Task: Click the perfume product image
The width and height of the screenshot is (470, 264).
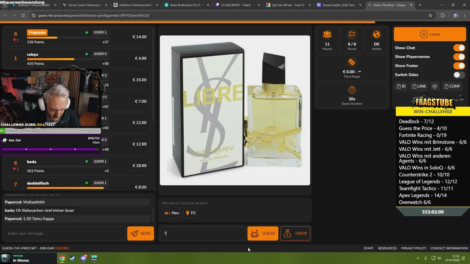Action: tap(235, 110)
